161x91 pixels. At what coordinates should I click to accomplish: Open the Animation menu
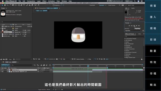pos(51,1)
